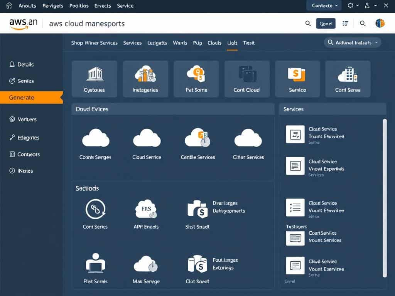Open Cloud Service Vnowt Esporiias icon

[295, 166]
